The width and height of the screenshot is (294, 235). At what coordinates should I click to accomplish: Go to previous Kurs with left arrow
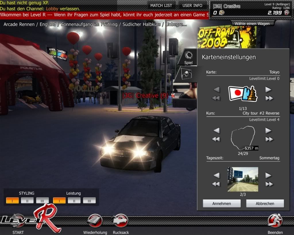click(216, 131)
